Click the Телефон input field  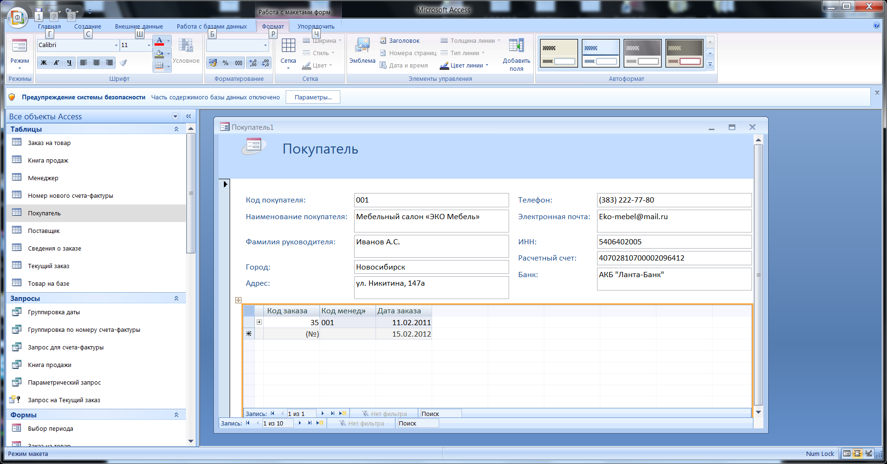[674, 200]
